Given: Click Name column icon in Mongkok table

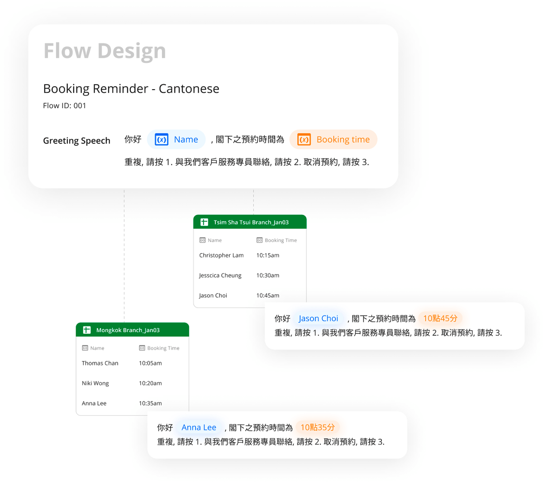Looking at the screenshot, I should coord(85,348).
